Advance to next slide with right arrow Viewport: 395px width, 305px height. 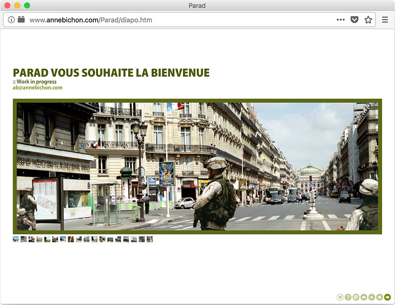(387, 297)
